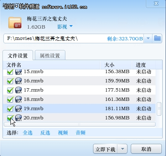Screen dimensions: 166x156
Task: Click the 20.rmvb file type icon
Action: [18, 118]
